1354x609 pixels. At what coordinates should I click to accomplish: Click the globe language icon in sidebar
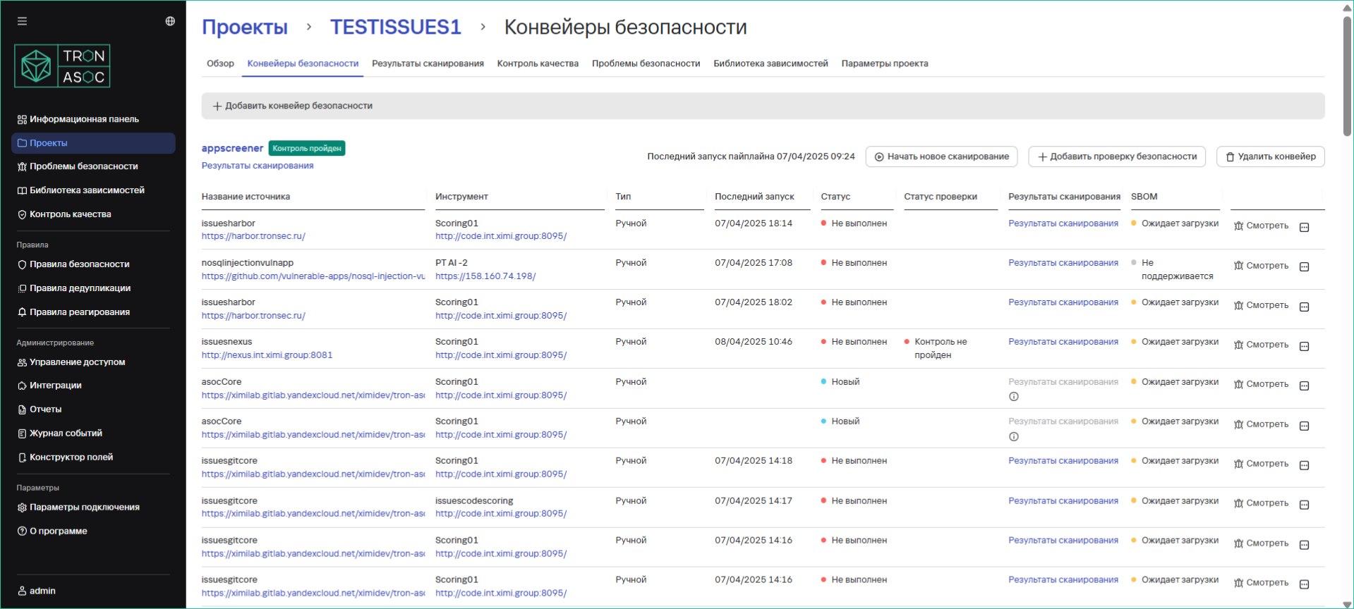(170, 21)
